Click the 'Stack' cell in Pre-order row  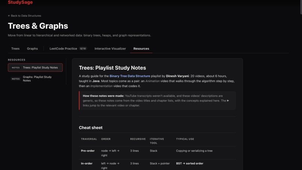pyautogui.click(x=154, y=151)
